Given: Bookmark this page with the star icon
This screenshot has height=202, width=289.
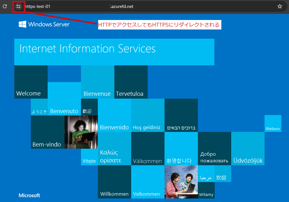Looking at the screenshot, I should pyautogui.click(x=279, y=6).
